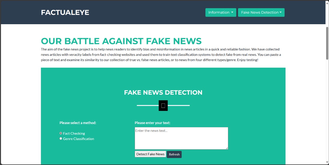This screenshot has width=329, height=165.
Task: Click the 'Please select a method:' label
Action: 78,123
